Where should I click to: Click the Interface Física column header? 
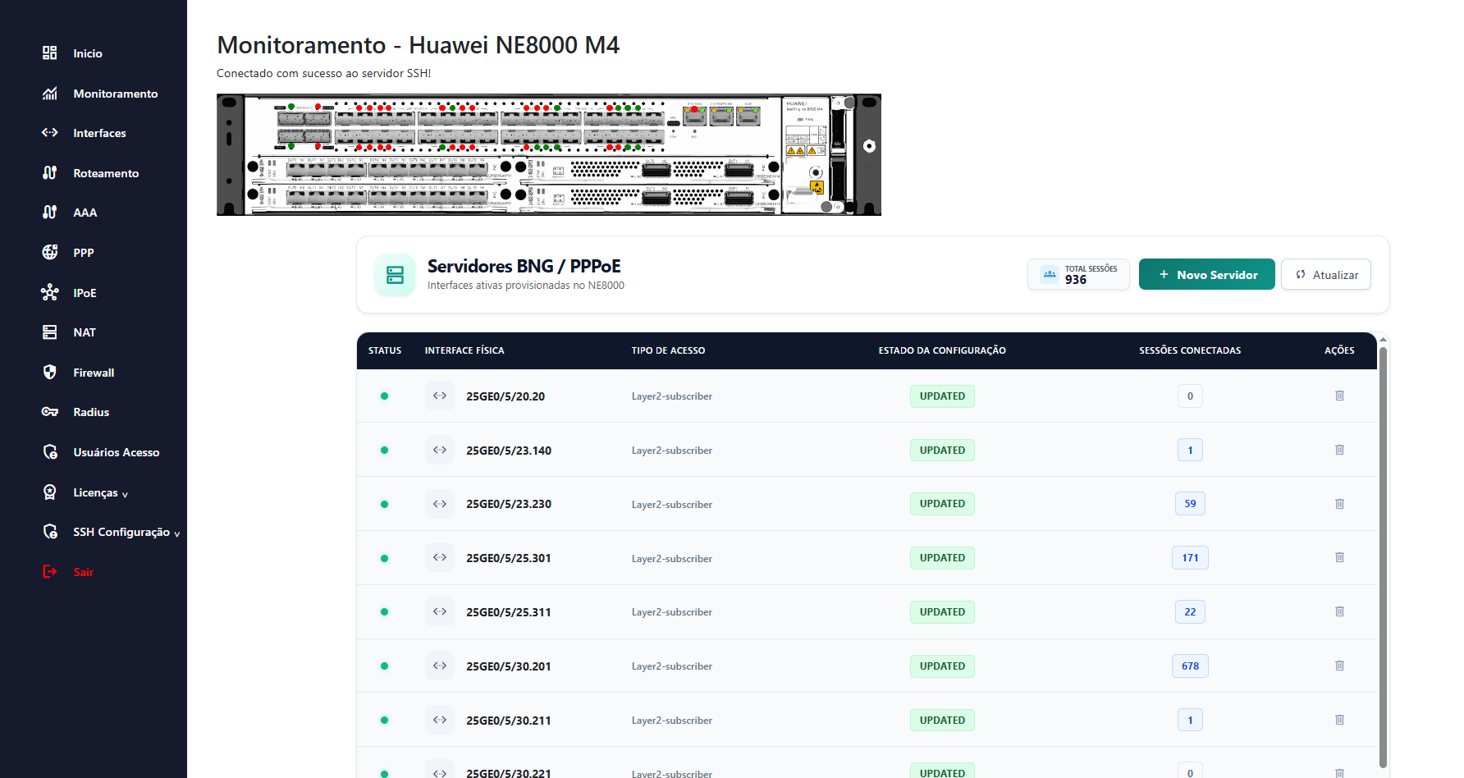464,350
